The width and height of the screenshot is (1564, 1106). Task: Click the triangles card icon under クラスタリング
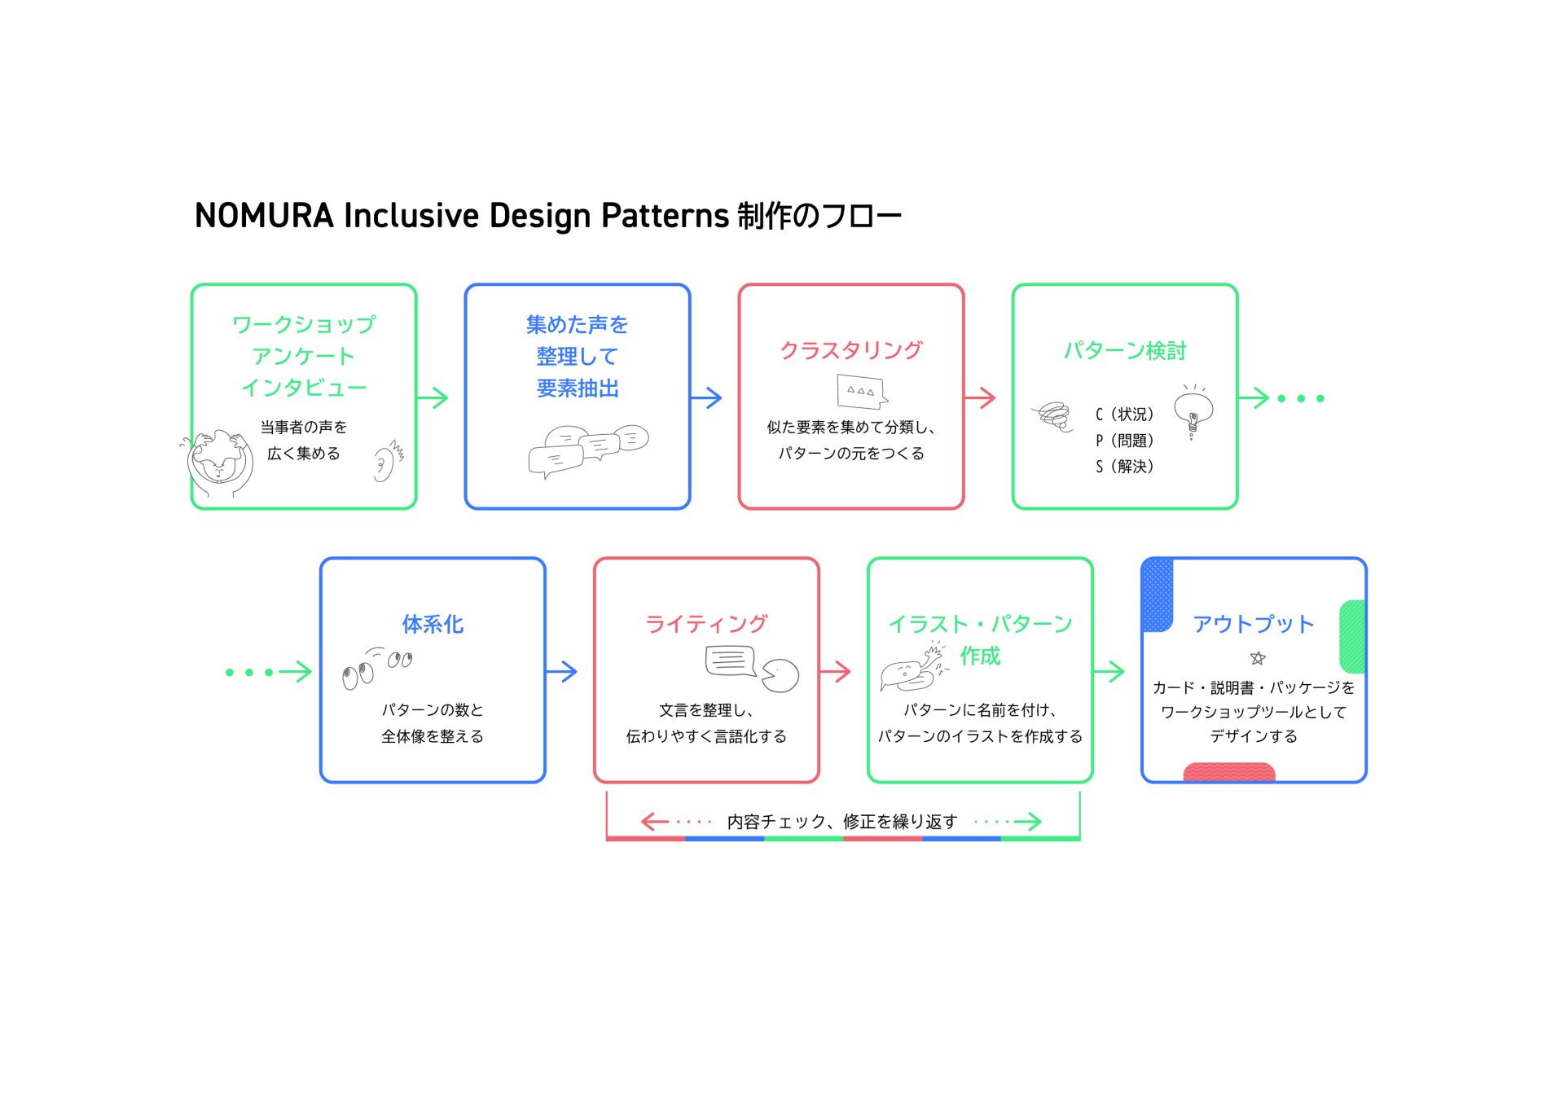[861, 391]
